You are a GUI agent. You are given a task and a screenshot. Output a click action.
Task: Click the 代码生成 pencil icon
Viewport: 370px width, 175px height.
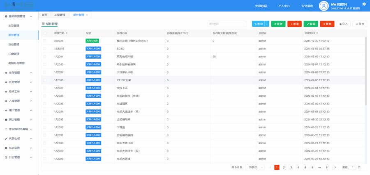pos(6,139)
